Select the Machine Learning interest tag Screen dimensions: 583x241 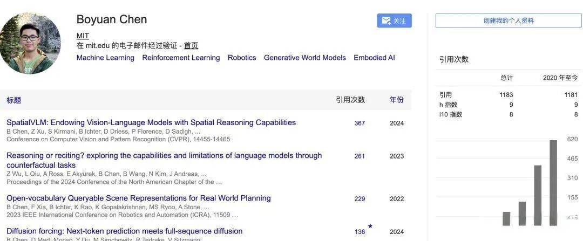(x=105, y=58)
